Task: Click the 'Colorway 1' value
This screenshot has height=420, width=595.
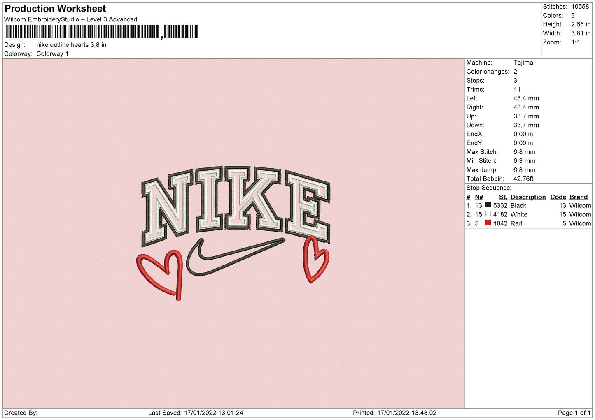Action: point(52,54)
